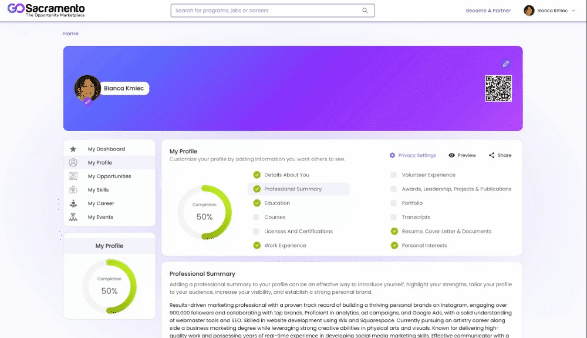Image resolution: width=587 pixels, height=338 pixels.
Task: Open Awards, Leadership, Projects & Publications
Action: 456,189
